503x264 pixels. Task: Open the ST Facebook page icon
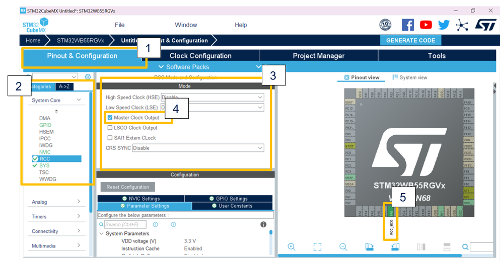pos(408,25)
